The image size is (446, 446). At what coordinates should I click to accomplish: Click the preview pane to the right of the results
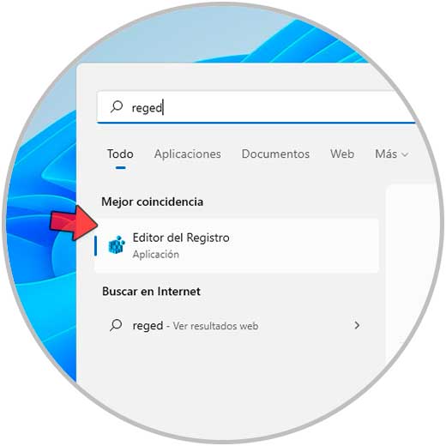coord(412,272)
